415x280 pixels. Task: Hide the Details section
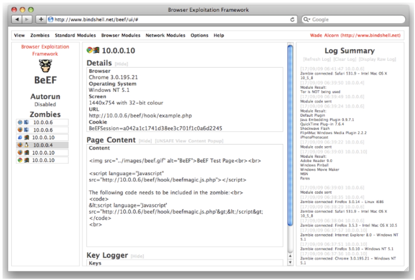tap(121, 64)
